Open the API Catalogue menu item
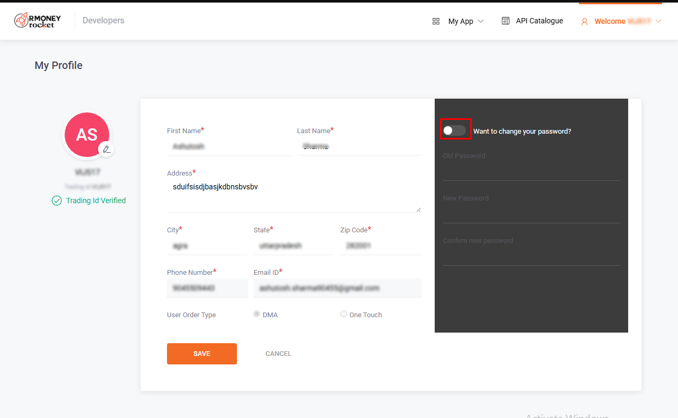Viewport: 678px width, 418px height. tap(539, 21)
